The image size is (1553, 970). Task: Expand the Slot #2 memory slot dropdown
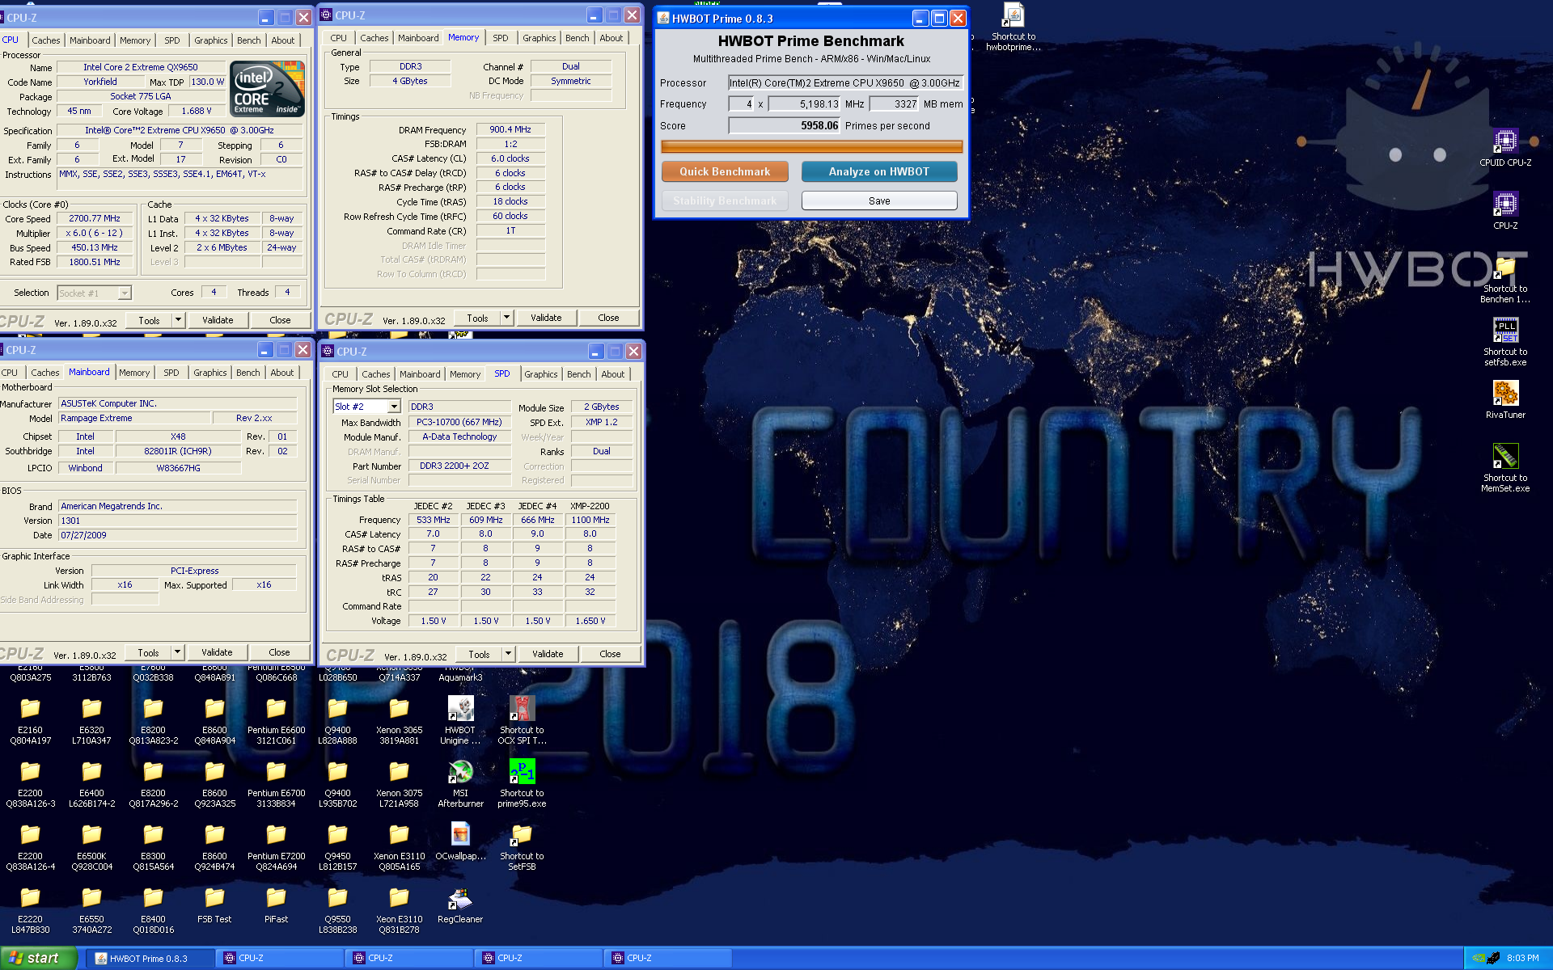(x=394, y=407)
